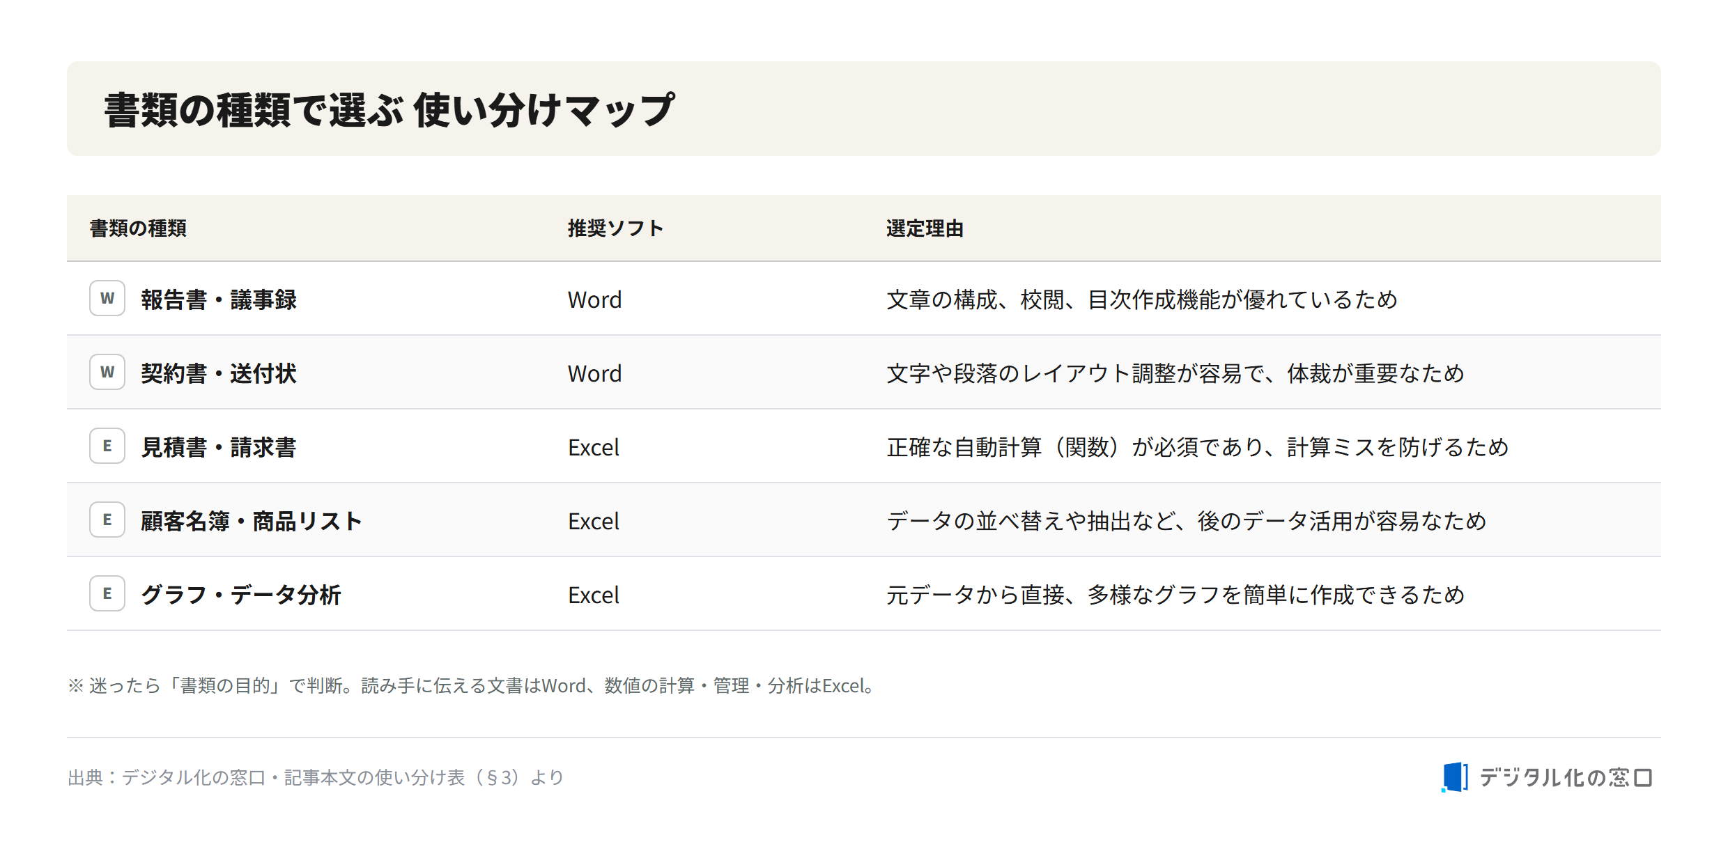Click the E badge beside グラフ・データ分析
The height and width of the screenshot is (858, 1728).
[x=107, y=593]
